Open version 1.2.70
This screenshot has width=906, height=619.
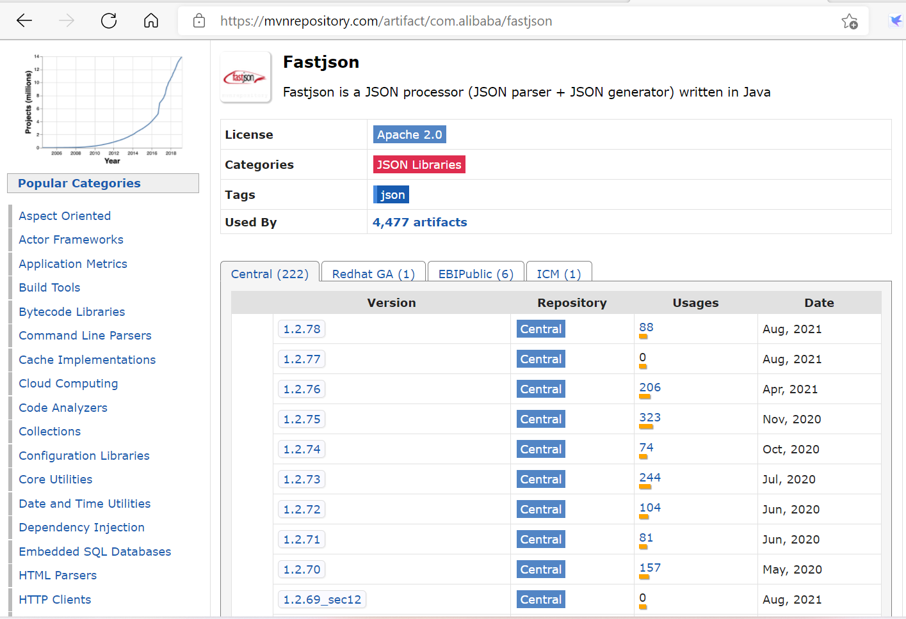click(302, 569)
